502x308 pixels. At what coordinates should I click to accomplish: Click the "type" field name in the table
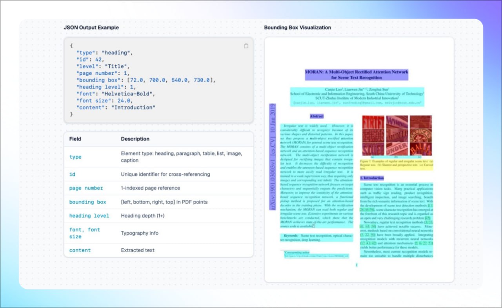coord(75,157)
